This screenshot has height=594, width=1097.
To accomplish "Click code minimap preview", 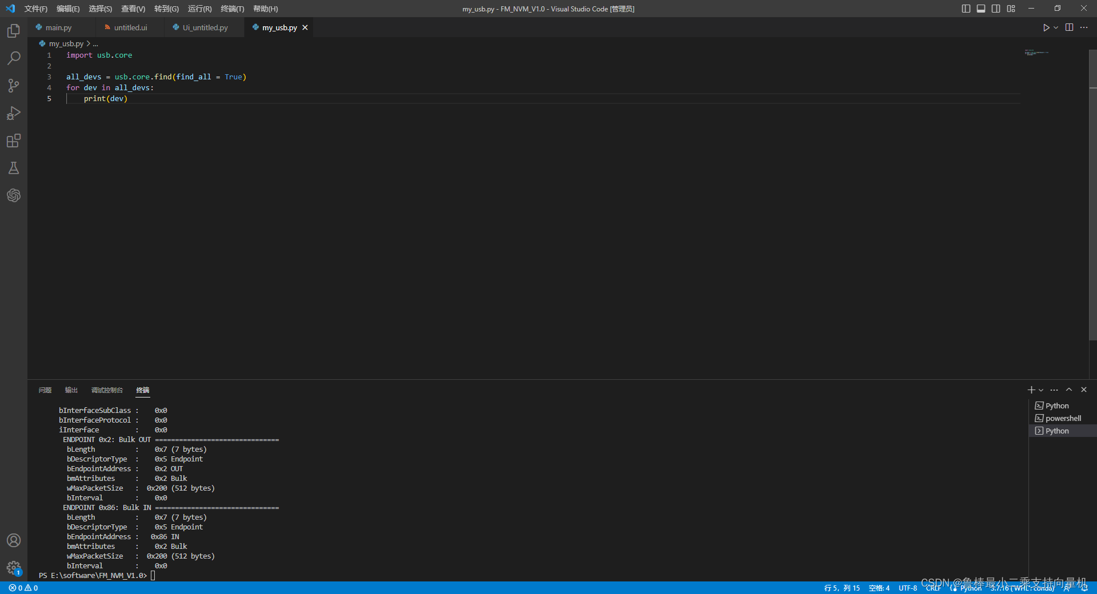I will 1036,53.
